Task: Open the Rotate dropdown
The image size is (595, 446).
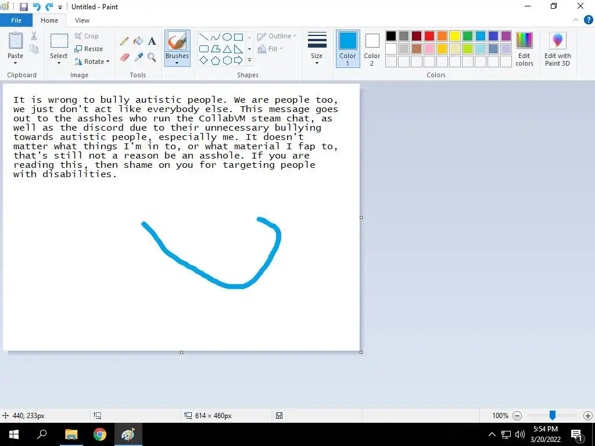Action: pos(107,62)
